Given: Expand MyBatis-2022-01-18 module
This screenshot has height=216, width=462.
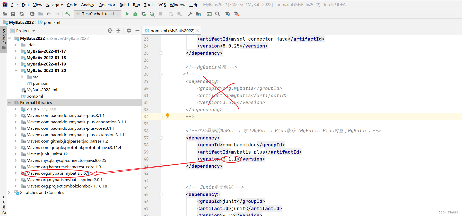Looking at the screenshot, I should coord(15,58).
